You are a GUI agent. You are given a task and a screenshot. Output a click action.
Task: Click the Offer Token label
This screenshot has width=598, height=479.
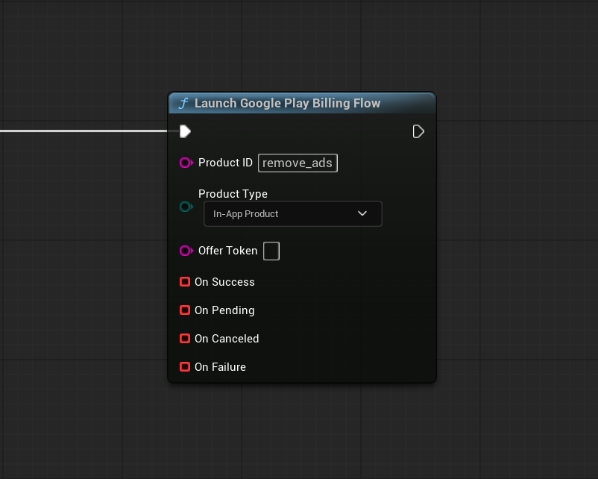(x=228, y=251)
